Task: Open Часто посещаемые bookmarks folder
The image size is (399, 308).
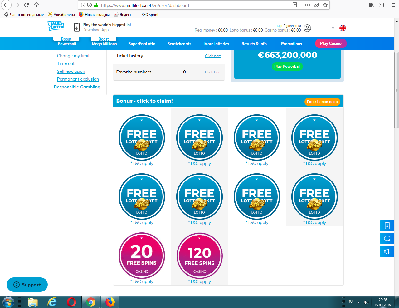Action: [x=24, y=14]
